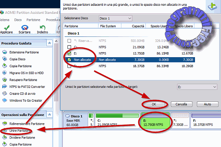Open Estensione Partizione wizard icon
Screen dimensions: 221x147
[x=5, y=52]
